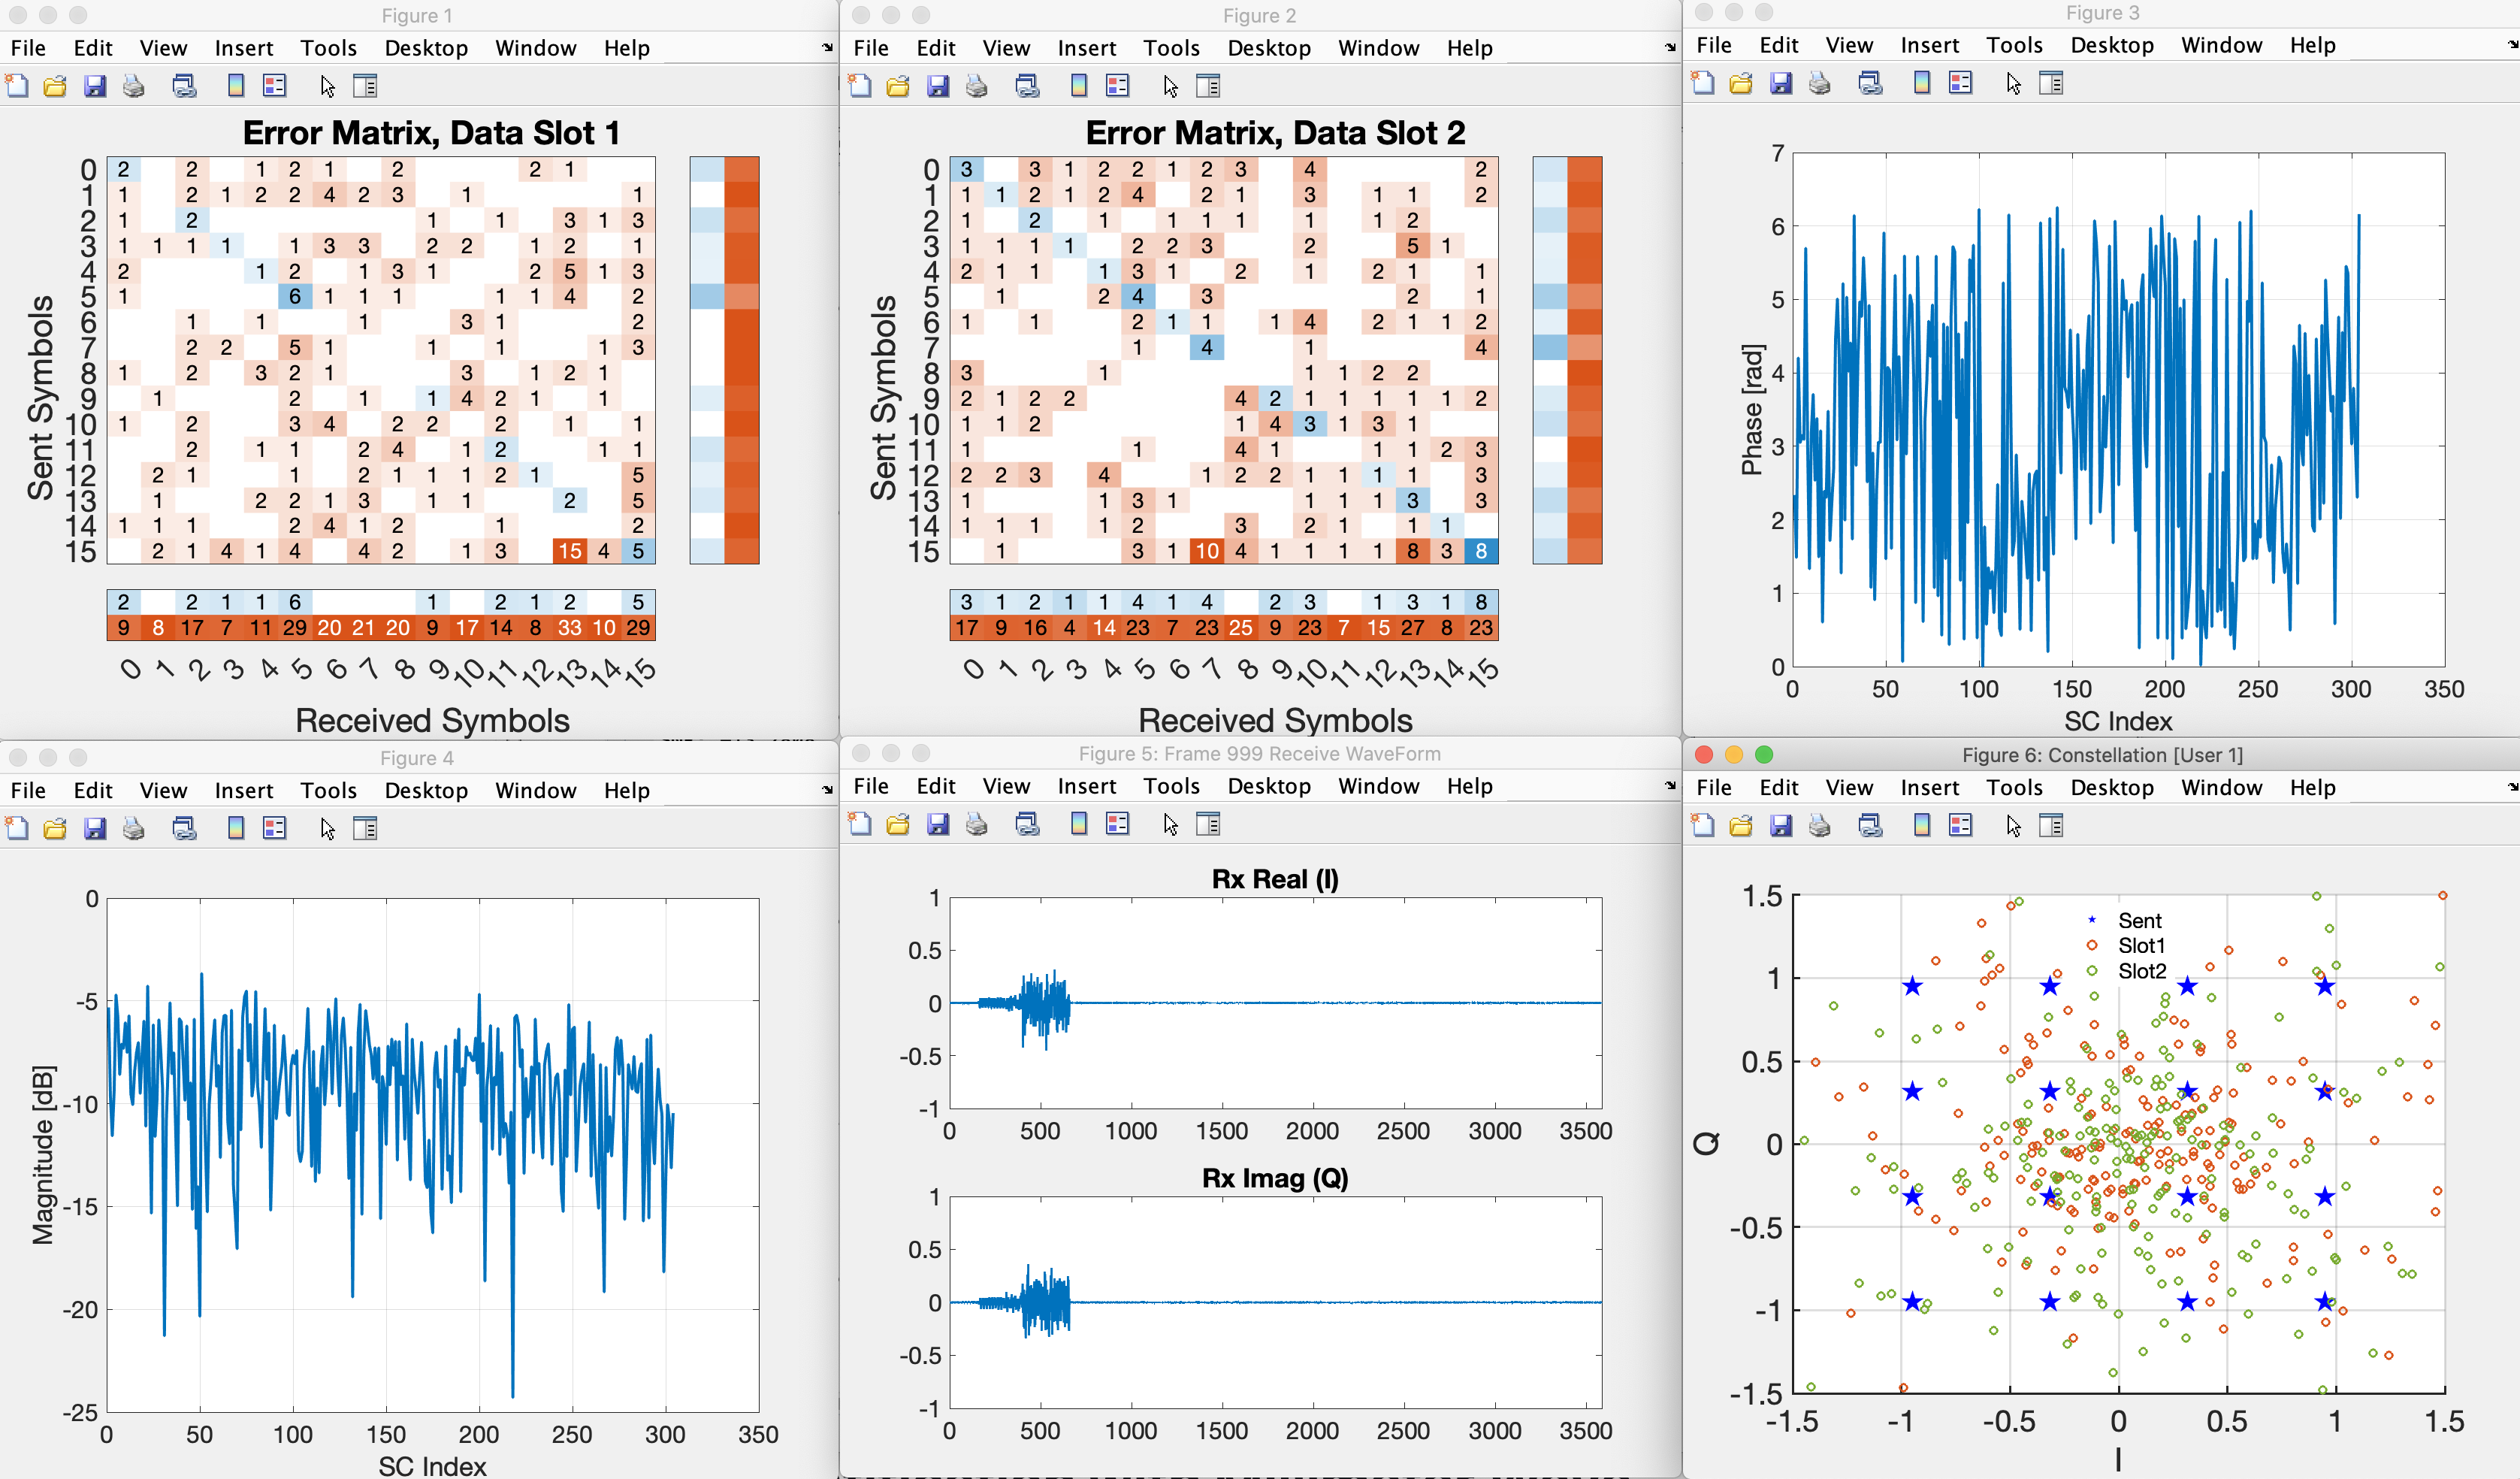2520x1479 pixels.
Task: Open Desktop menu in Figure 6 window
Action: point(2112,788)
